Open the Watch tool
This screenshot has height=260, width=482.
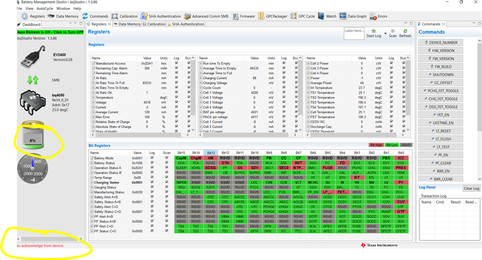point(327,16)
